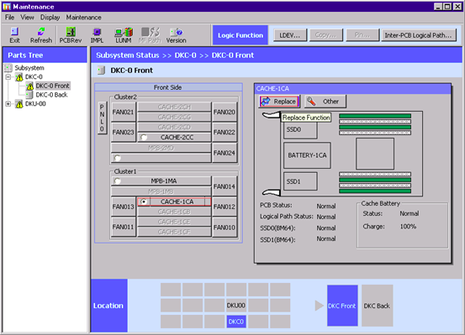Click the Inter-PCB Logical Path button

point(419,35)
